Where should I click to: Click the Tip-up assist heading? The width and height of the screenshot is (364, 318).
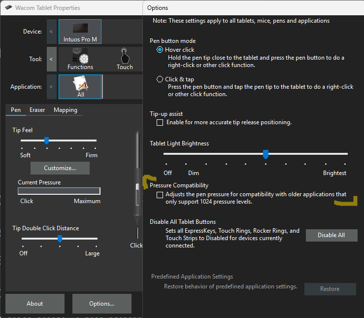[x=166, y=114]
